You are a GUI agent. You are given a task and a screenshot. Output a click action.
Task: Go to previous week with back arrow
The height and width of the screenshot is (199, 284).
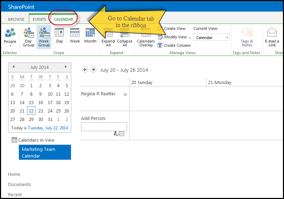point(85,70)
